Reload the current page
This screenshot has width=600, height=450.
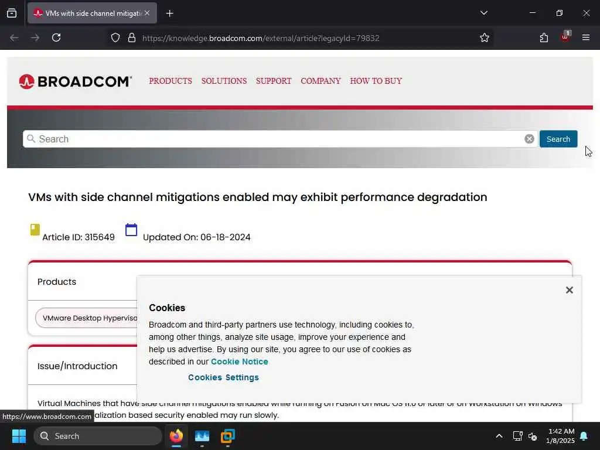(x=56, y=38)
